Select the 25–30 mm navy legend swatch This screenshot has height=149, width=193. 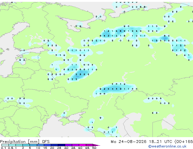click(x=61, y=145)
